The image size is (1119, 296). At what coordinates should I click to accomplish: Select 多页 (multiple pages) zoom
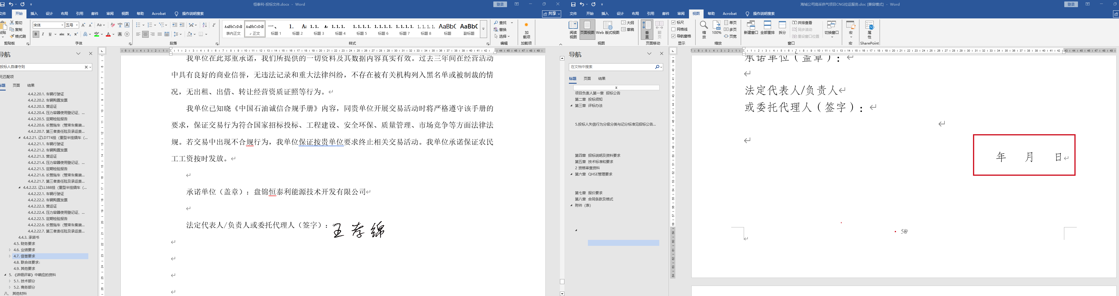(731, 29)
